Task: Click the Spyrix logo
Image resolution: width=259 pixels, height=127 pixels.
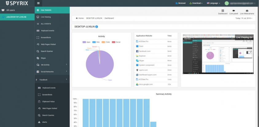Action: pyautogui.click(x=17, y=3)
